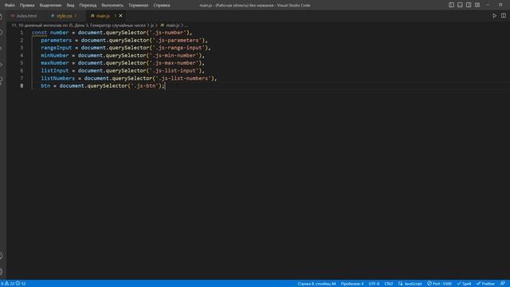Screen dimensions: 510x287
Task: Click the parameters variable on line 2
Action: (x=57, y=41)
